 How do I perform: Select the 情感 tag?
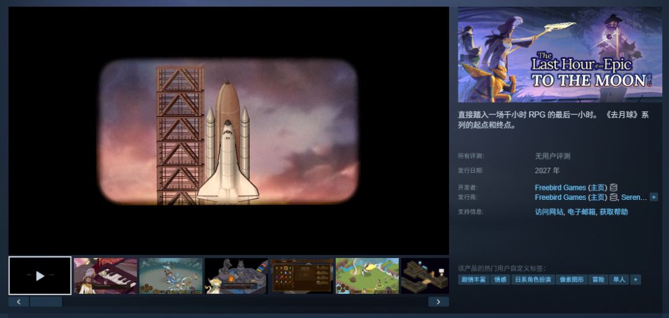tap(501, 280)
